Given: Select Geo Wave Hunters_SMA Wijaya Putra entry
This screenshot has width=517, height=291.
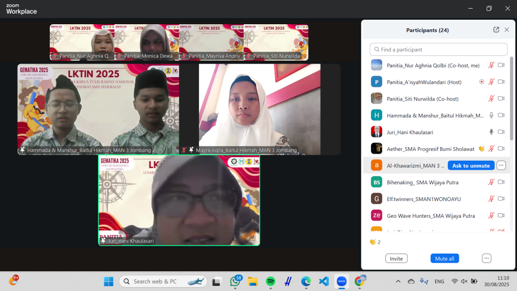Looking at the screenshot, I should tap(430, 216).
